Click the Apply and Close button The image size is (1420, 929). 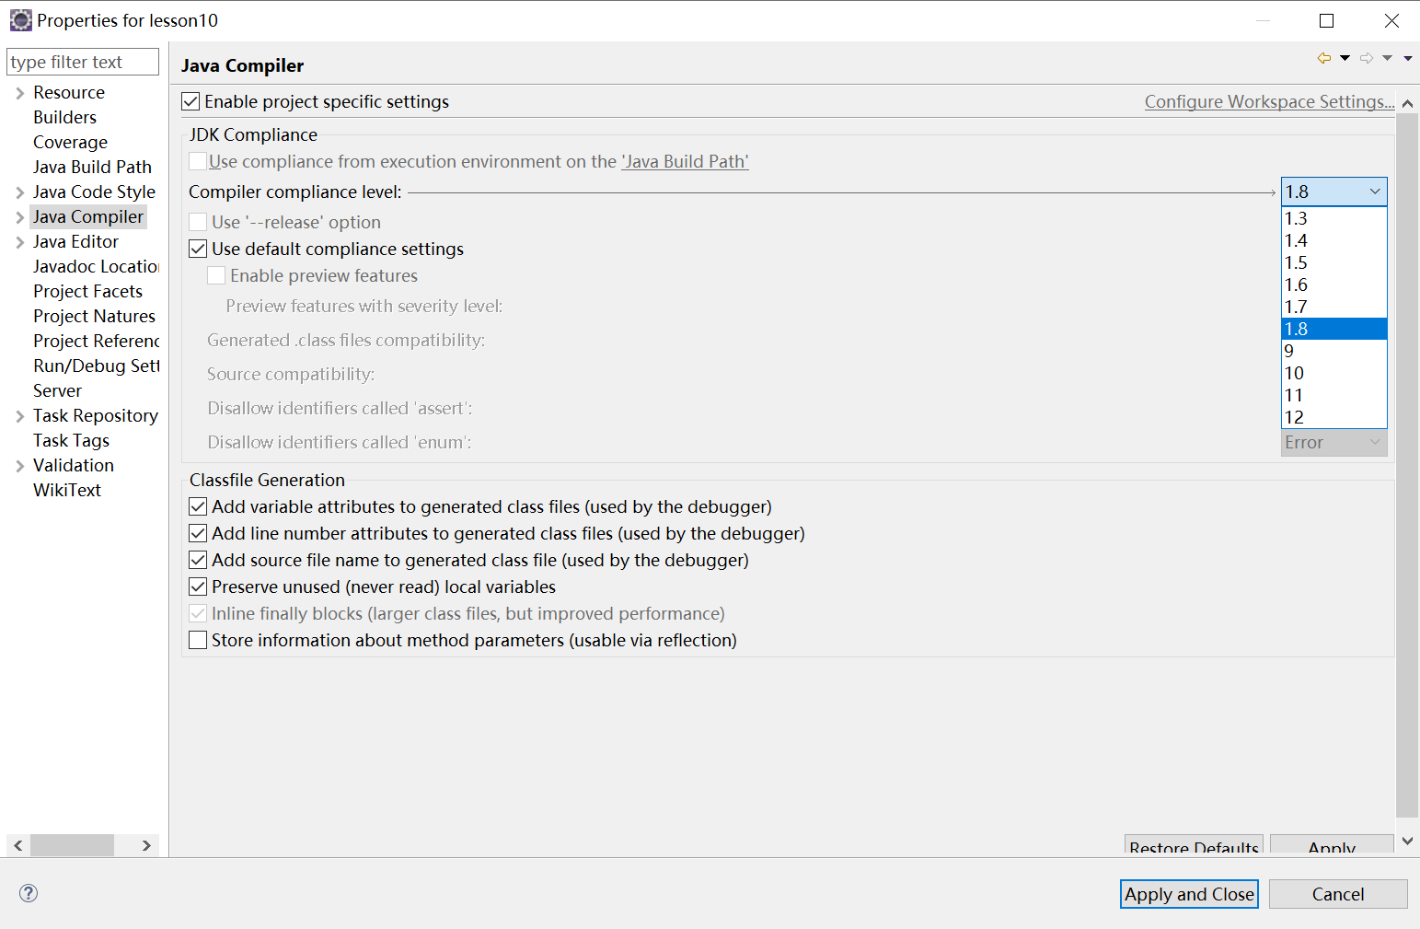click(x=1189, y=893)
